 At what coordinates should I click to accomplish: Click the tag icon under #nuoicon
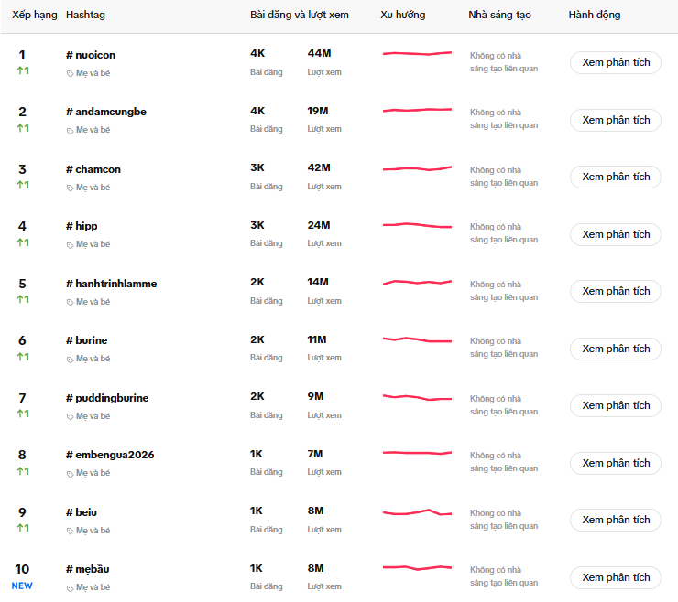click(71, 73)
